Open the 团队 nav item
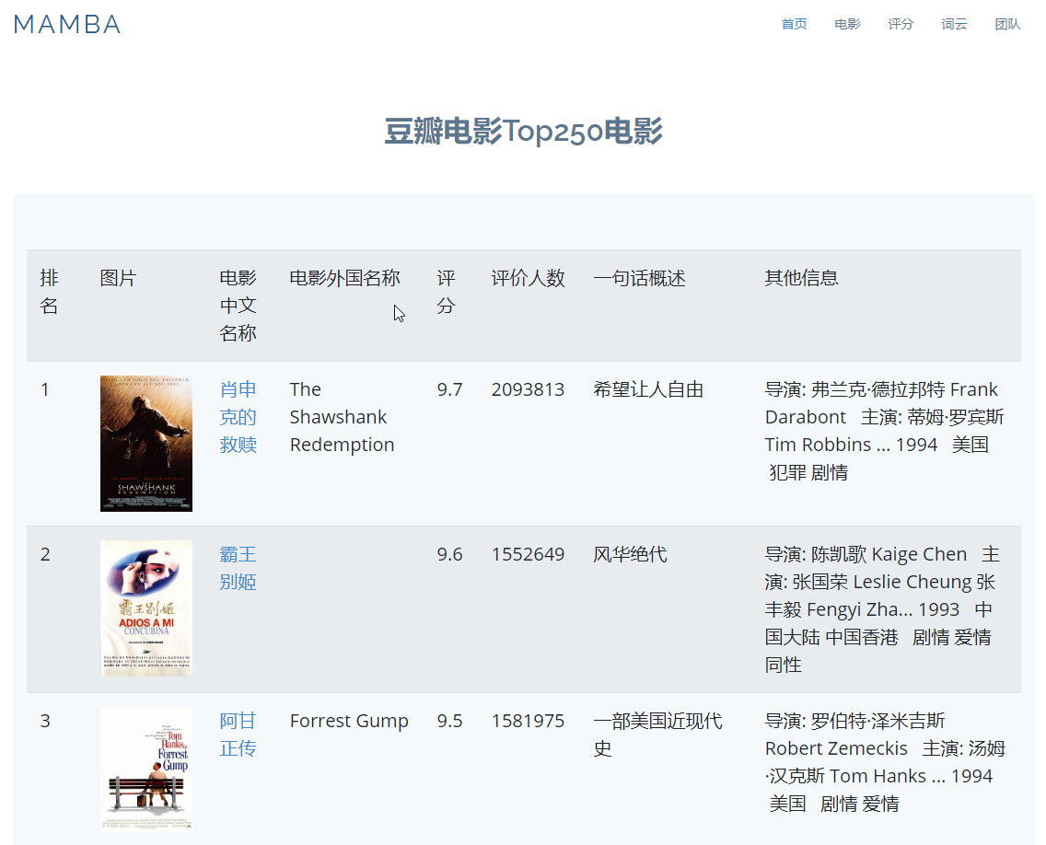Viewport: 1046px width, 845px height. point(1007,24)
